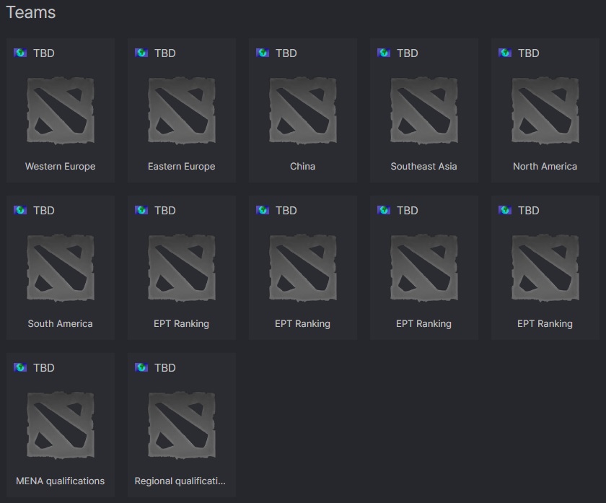Open the Dota 2 logo above Southeast Asia
606x503 pixels.
pos(424,110)
